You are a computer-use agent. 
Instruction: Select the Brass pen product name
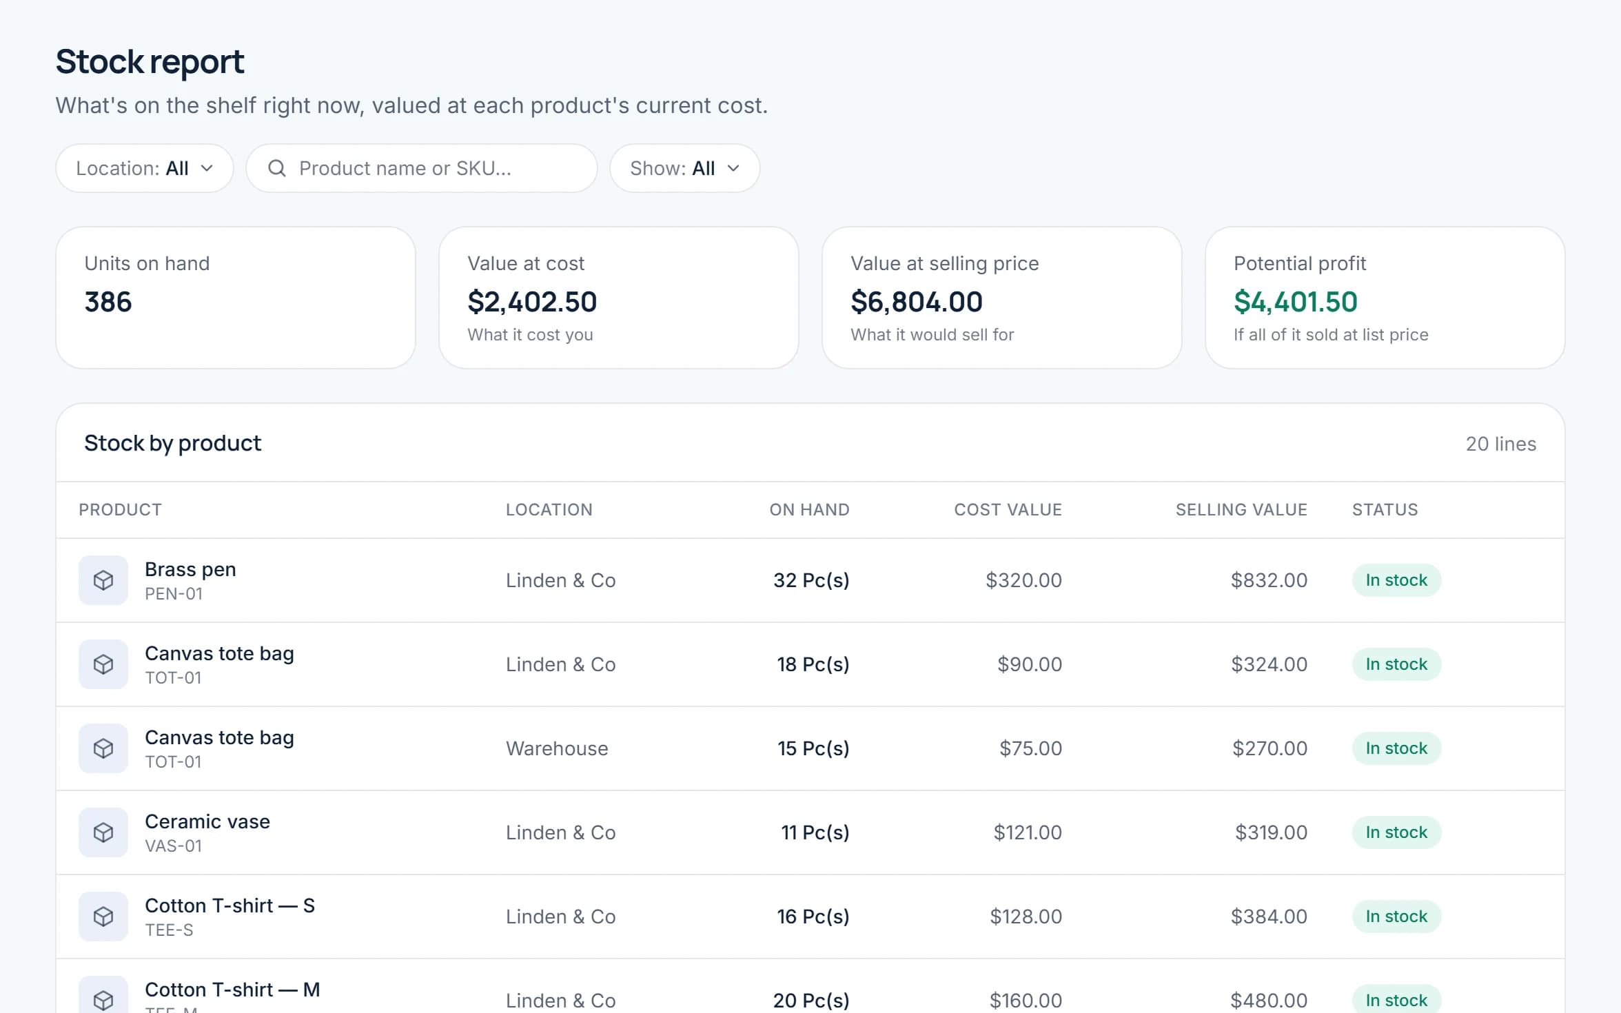click(190, 569)
